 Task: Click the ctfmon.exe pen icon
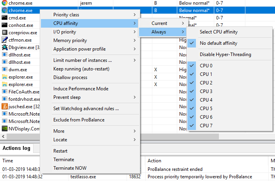(5, 40)
